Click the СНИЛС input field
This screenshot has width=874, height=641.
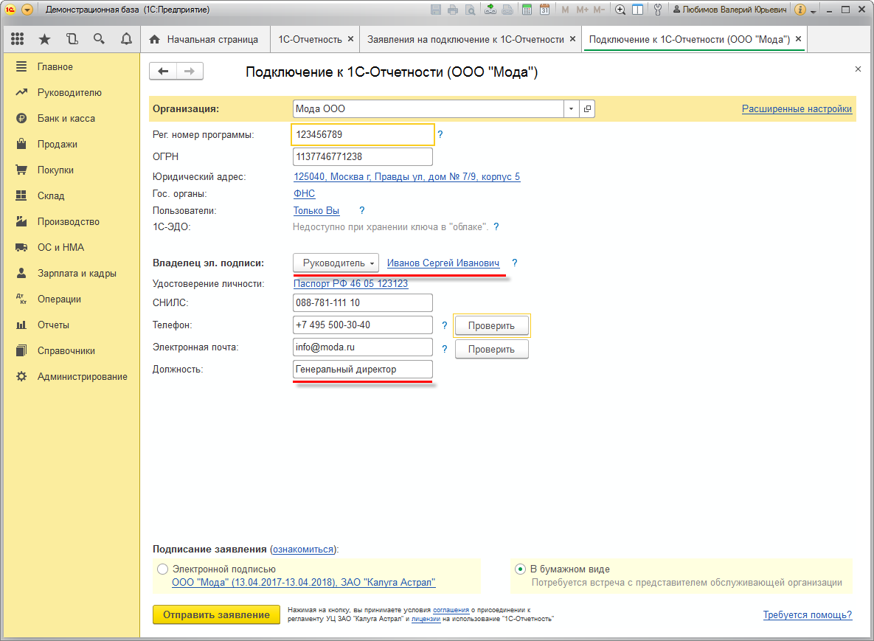pos(362,302)
